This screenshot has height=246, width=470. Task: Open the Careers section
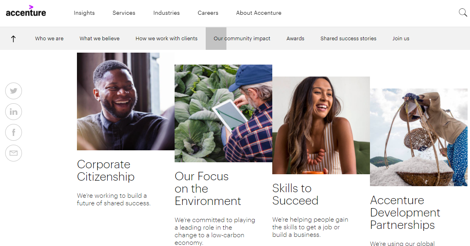pos(208,13)
